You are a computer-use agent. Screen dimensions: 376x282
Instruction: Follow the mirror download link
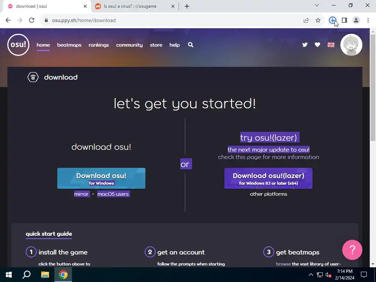point(81,194)
